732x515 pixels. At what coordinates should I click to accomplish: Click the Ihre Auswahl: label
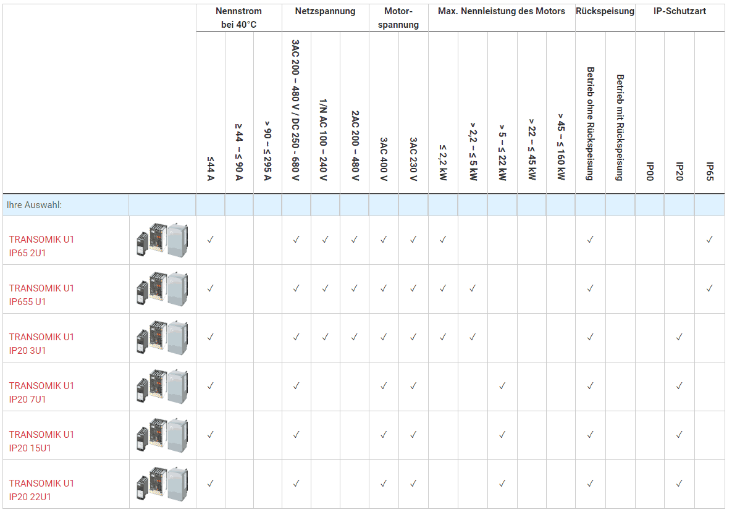point(34,205)
